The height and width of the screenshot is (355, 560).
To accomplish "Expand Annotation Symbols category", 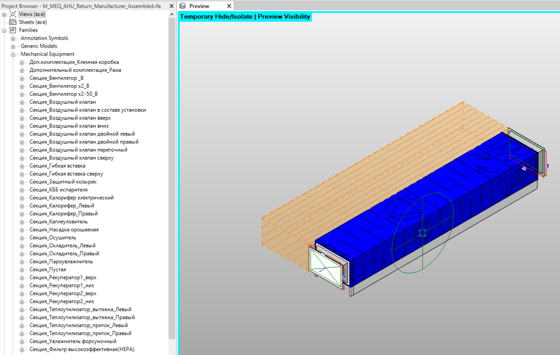I will click(13, 38).
